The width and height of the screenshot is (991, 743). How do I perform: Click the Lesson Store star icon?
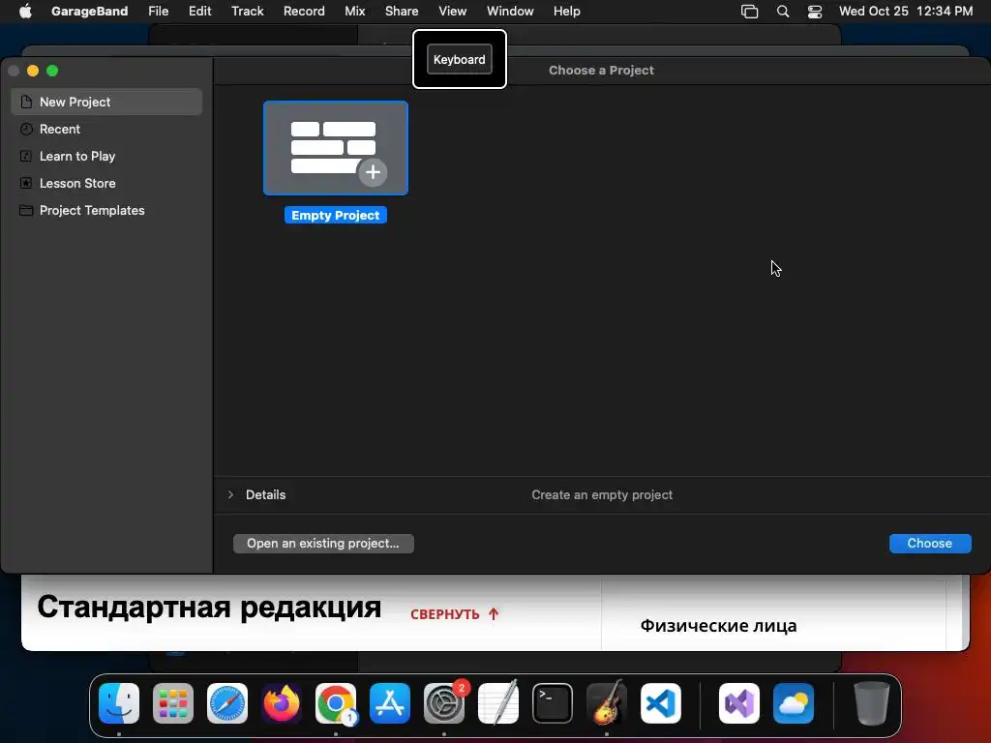point(26,183)
